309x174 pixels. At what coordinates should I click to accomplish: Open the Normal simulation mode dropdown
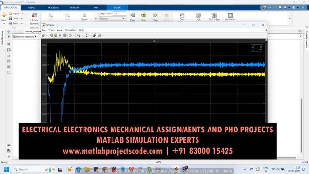[x=112, y=18]
